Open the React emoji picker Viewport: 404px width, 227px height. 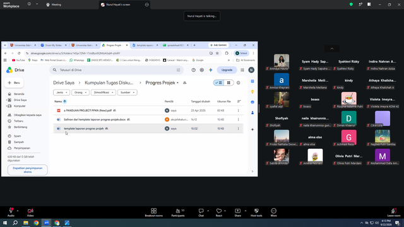pyautogui.click(x=219, y=212)
